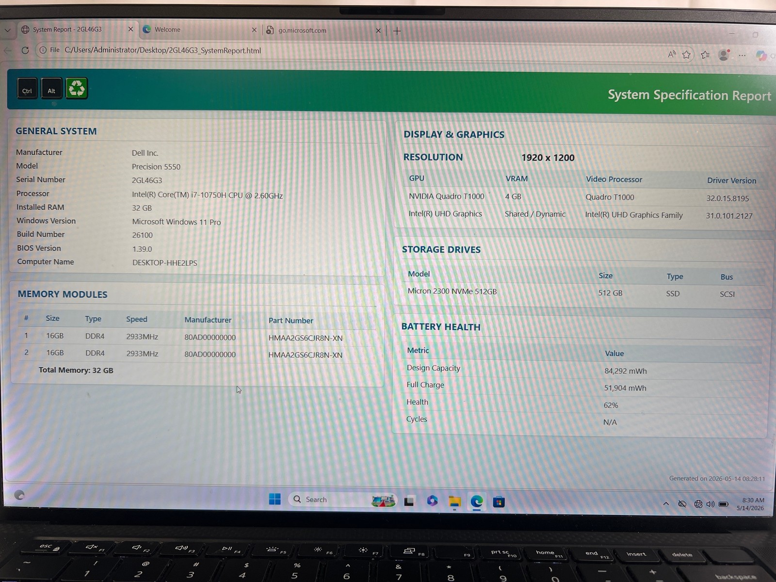Select driver version 32.0.15.8195
This screenshot has width=776, height=582.
point(727,198)
